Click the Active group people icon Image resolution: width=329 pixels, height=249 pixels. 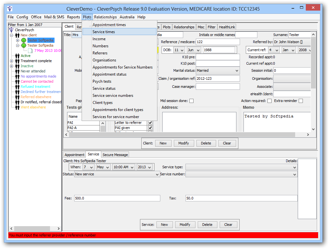click(17, 56)
